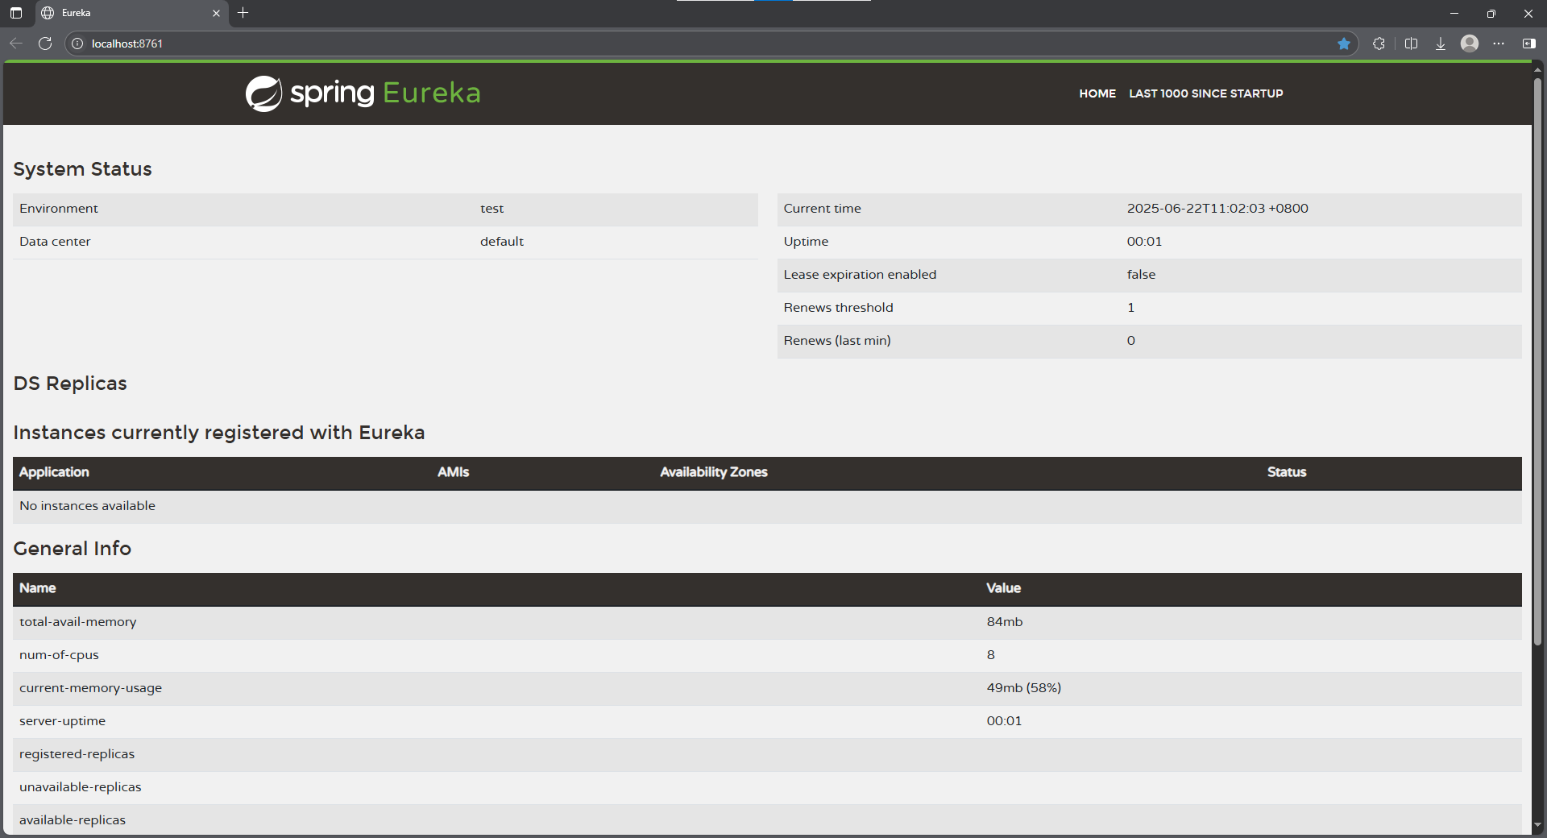Reload the page with the refresh icon
1547x838 pixels.
(45, 44)
